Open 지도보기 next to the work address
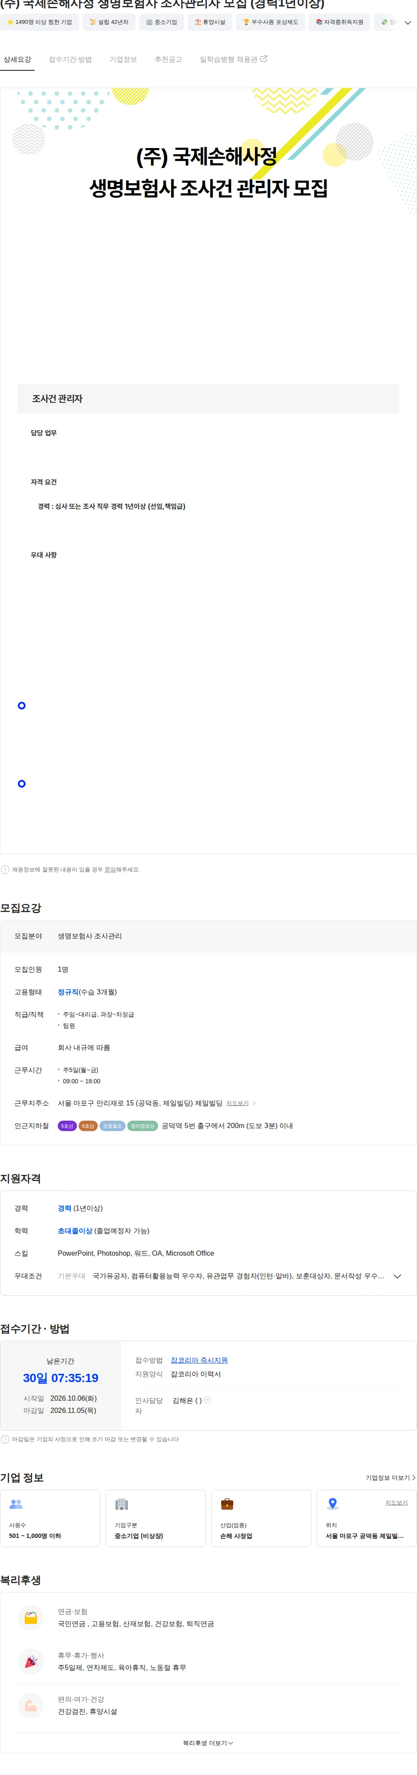The width and height of the screenshot is (417, 1775). click(237, 1104)
